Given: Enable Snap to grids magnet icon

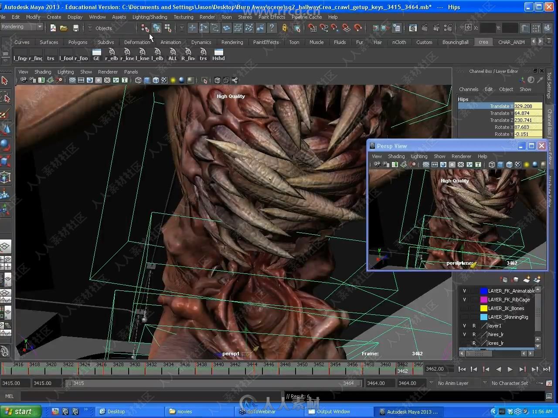Looking at the screenshot, I should pos(312,28).
